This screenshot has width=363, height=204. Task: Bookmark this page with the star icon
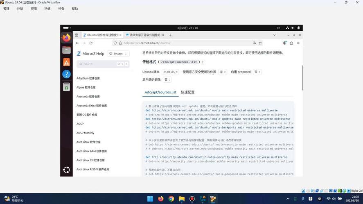coord(260,43)
